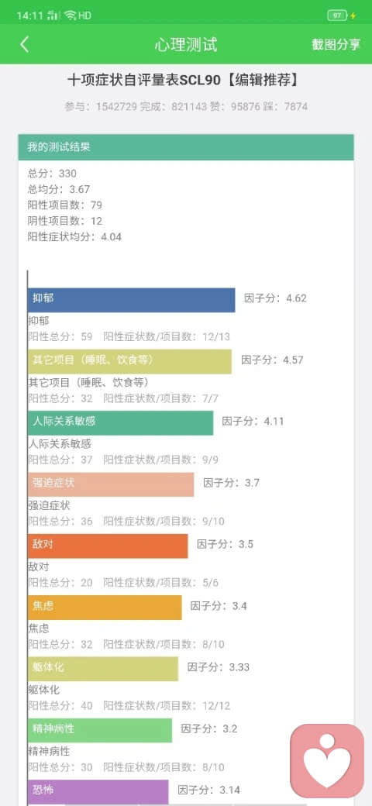The image size is (372, 806).
Task: Select the purple 恐怖 bar
Action: pos(98,791)
